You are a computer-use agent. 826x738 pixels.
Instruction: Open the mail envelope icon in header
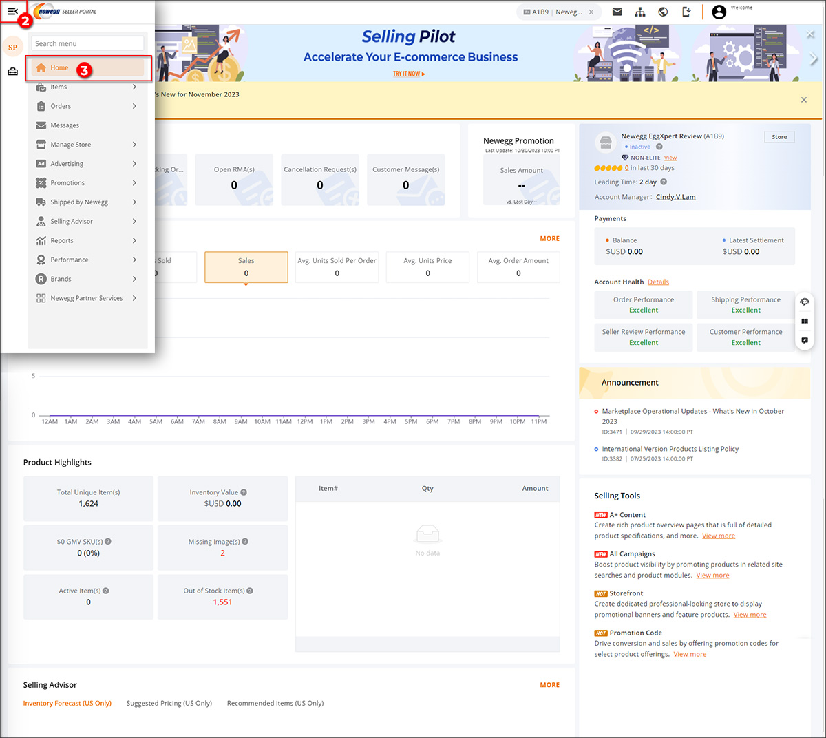[617, 12]
